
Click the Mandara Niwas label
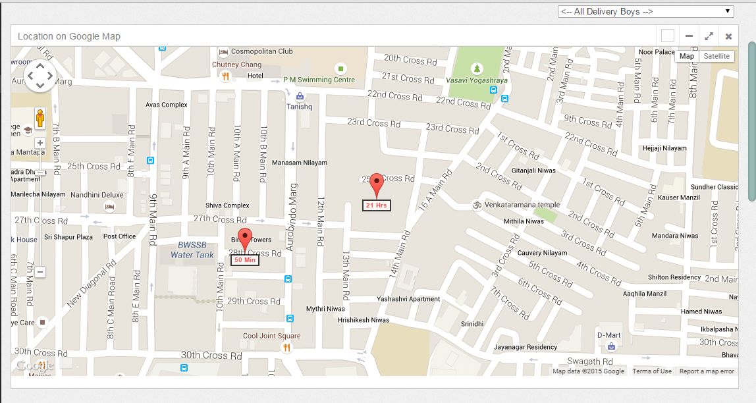675,236
